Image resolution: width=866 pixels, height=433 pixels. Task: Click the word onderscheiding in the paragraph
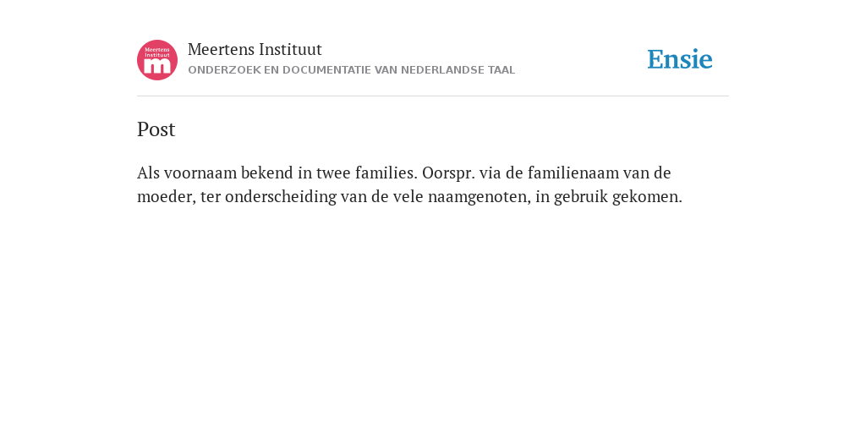tap(281, 196)
